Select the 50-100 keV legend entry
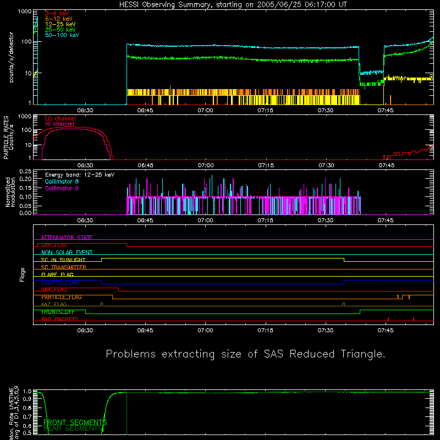This screenshot has height=440, width=440. click(x=62, y=35)
